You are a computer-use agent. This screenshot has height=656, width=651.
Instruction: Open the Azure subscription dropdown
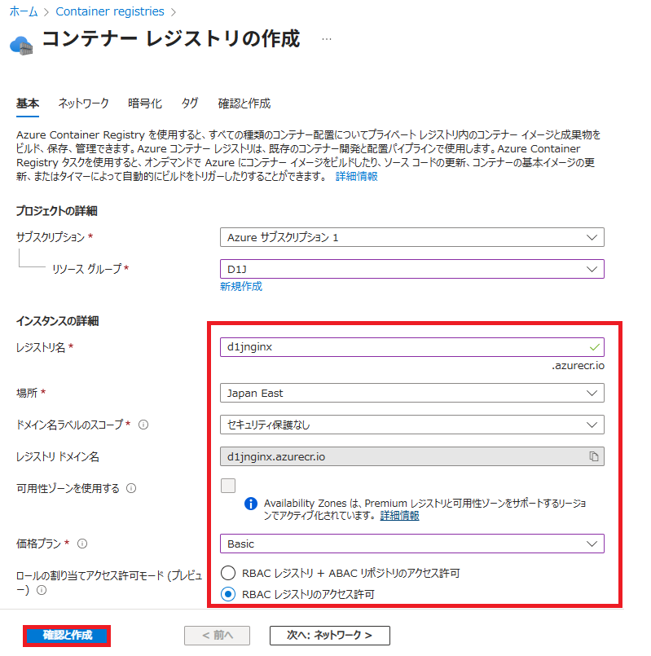pos(411,237)
